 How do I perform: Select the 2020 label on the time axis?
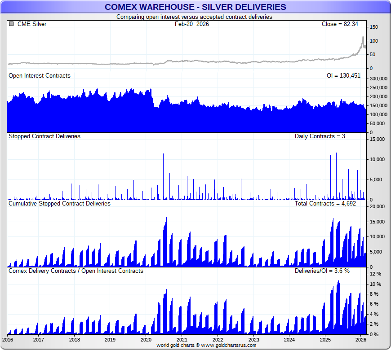click(x=146, y=340)
